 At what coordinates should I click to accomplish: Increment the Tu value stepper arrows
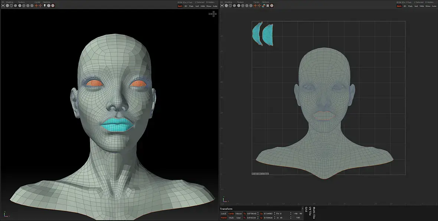tap(258, 214)
